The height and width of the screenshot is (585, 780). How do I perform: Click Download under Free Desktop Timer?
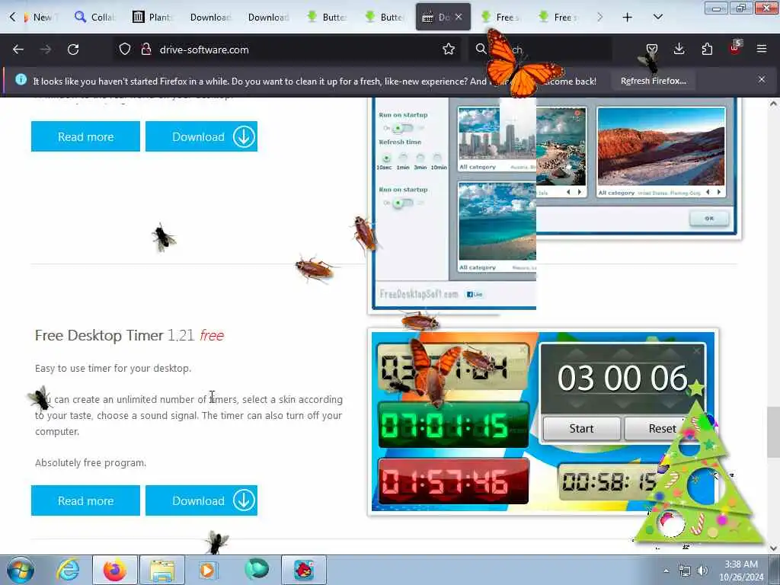(x=201, y=500)
